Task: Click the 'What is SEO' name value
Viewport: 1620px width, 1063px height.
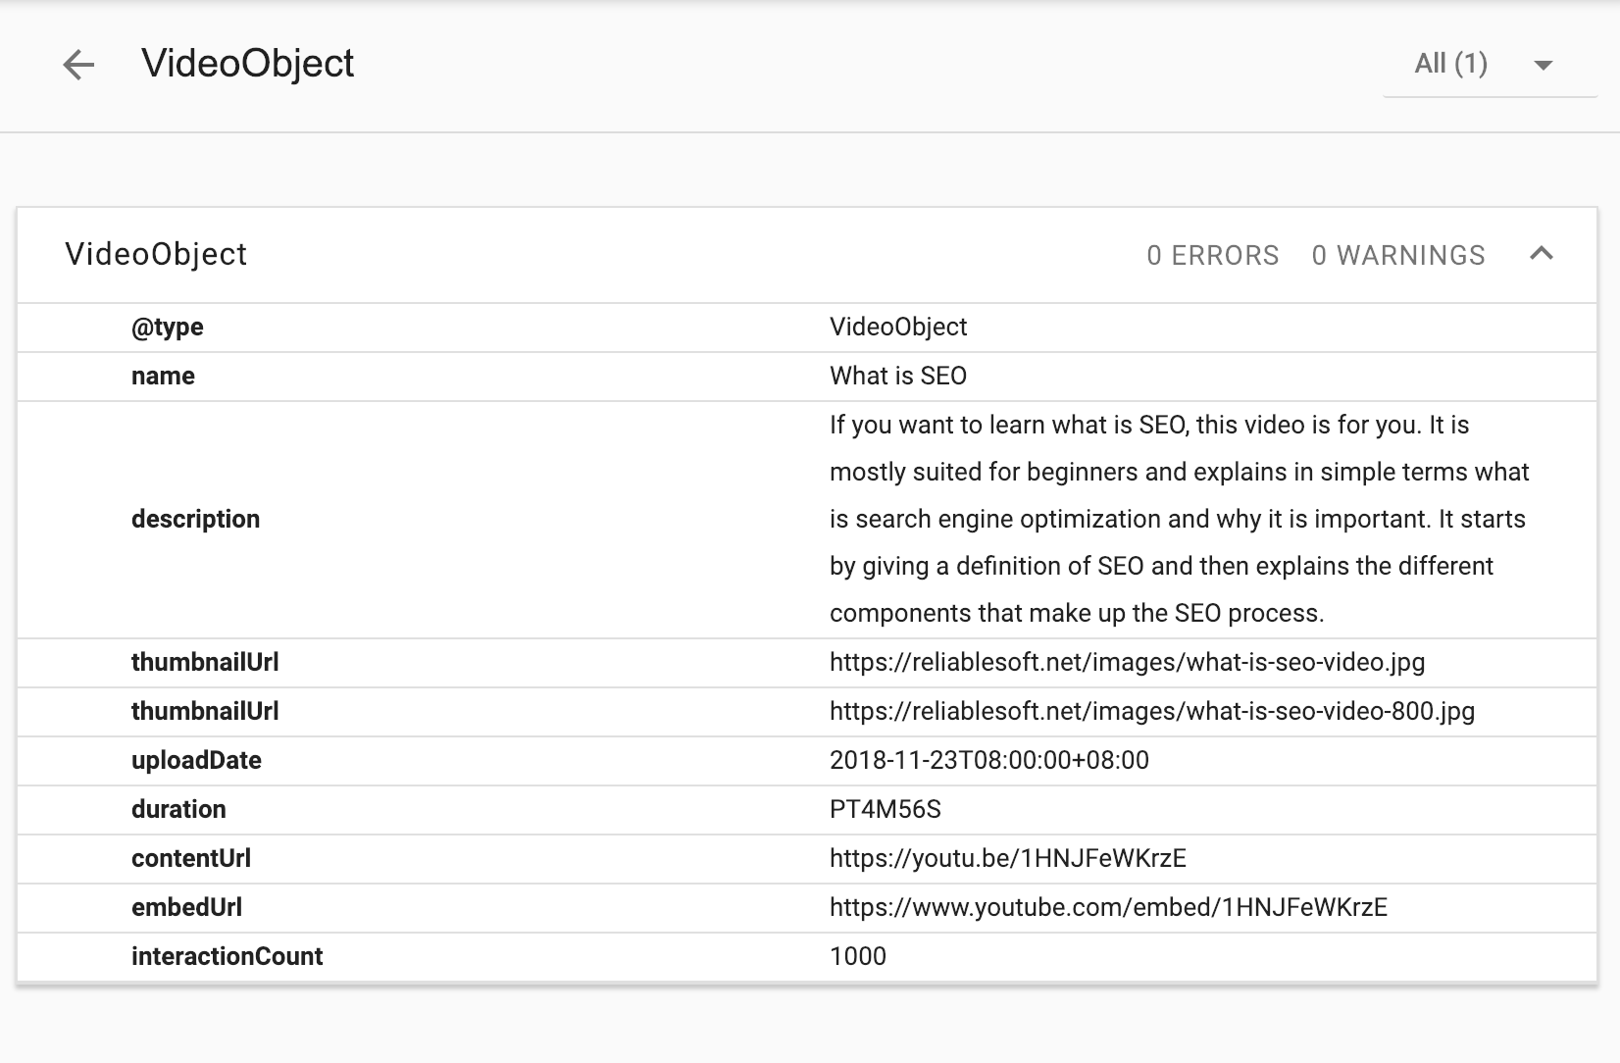Action: [897, 377]
